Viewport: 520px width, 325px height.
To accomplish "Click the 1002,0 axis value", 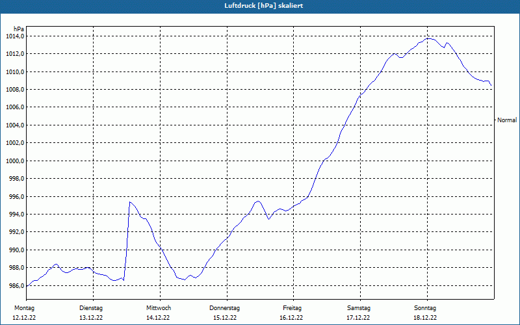I will pyautogui.click(x=15, y=143).
